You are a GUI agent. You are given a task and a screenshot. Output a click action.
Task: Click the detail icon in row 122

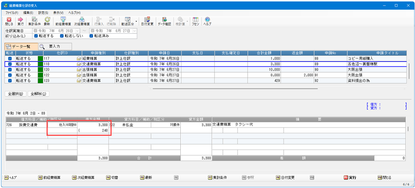(x=79, y=75)
